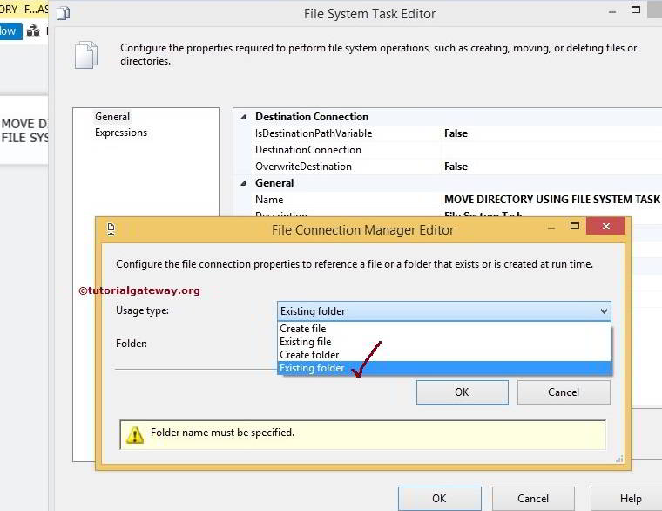The height and width of the screenshot is (511, 662).
Task: Open the Usage type combo box
Action: click(443, 311)
